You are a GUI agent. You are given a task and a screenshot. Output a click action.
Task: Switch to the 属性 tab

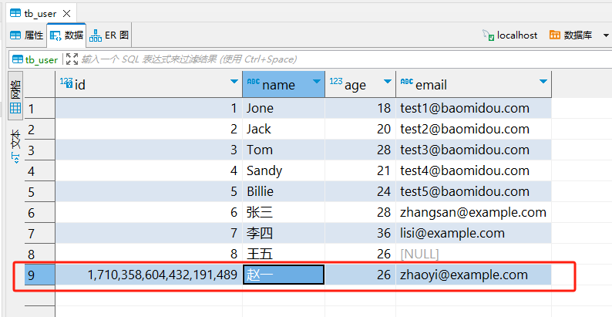(x=26, y=35)
